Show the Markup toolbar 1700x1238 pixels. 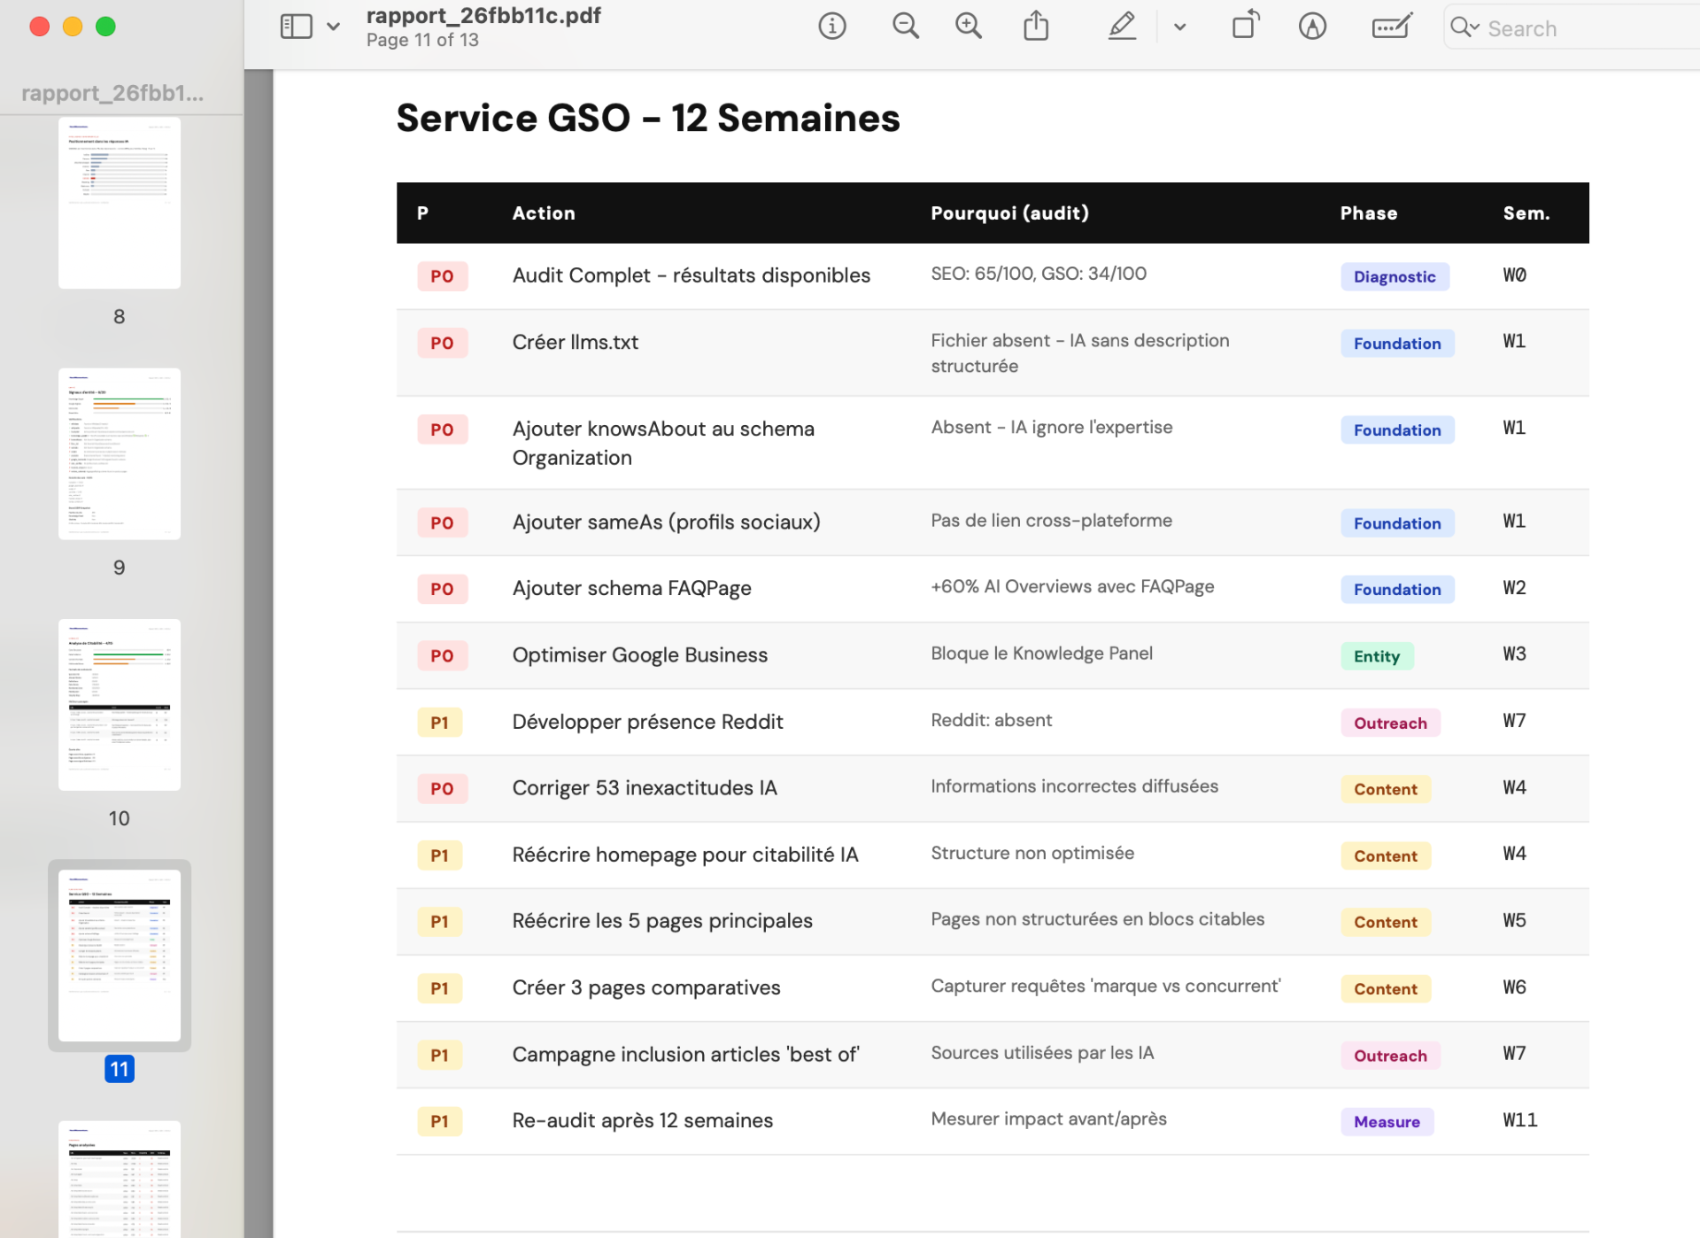pyautogui.click(x=1312, y=27)
